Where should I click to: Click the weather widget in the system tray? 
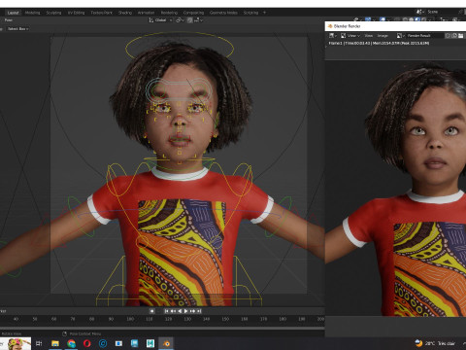[x=435, y=343]
